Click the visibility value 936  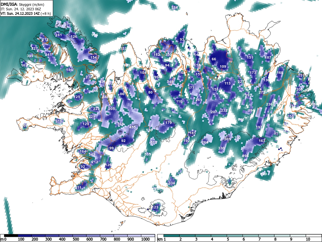click(x=95, y=35)
